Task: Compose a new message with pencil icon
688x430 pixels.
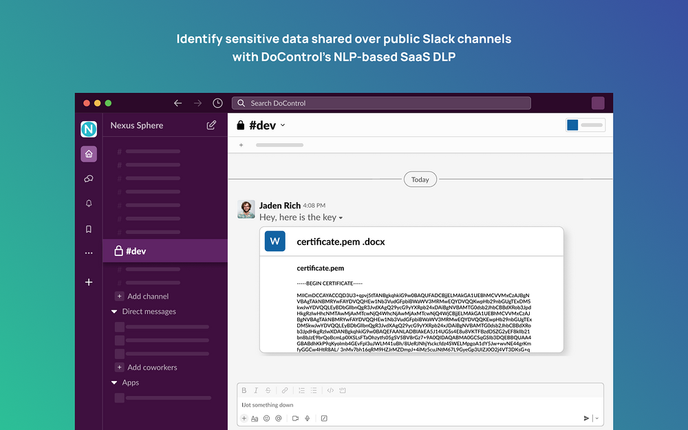Action: coord(211,125)
